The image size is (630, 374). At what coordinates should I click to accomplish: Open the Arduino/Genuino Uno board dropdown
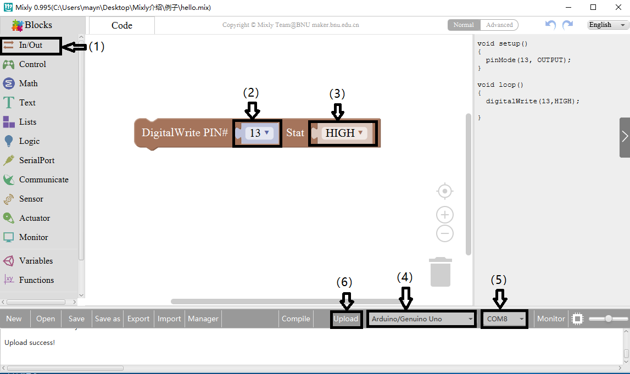(x=420, y=319)
